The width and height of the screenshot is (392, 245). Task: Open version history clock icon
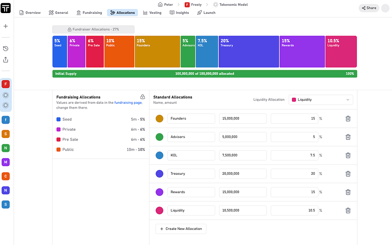point(6,48)
